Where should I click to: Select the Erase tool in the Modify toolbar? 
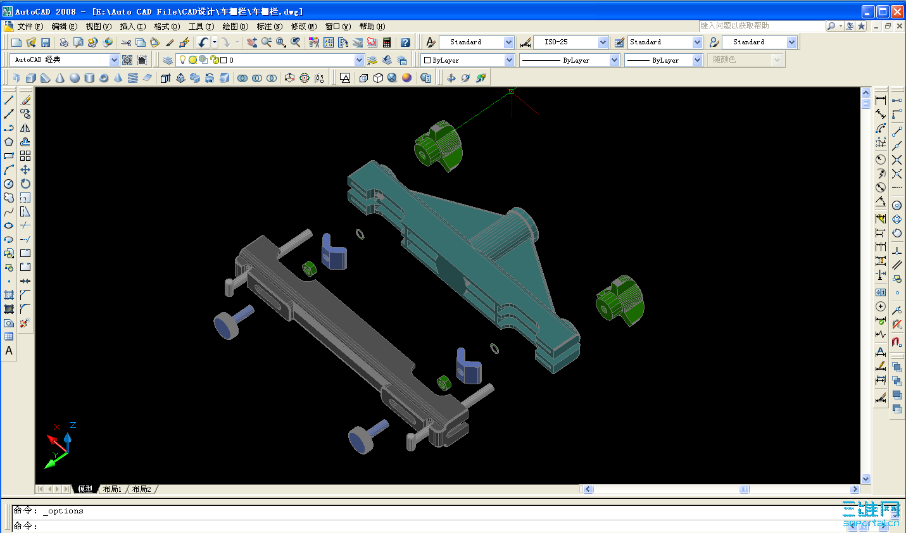click(25, 100)
